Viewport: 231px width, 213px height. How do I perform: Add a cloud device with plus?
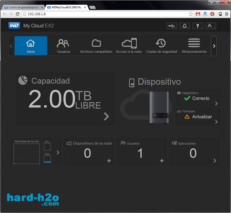click(109, 161)
